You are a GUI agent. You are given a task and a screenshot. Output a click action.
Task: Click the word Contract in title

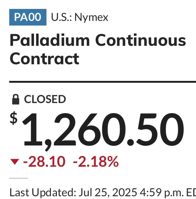[44, 59]
